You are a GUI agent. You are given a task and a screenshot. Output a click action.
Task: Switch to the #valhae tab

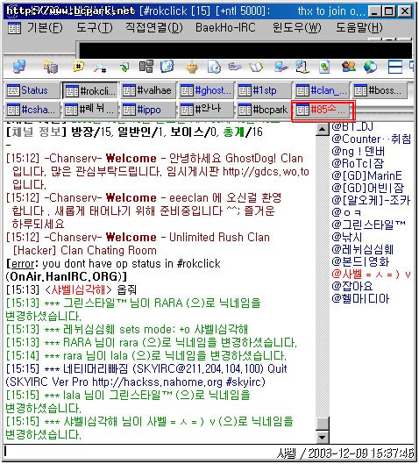(x=148, y=90)
